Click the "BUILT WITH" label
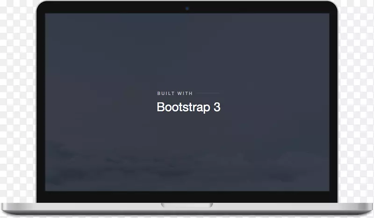The image size is (374, 218). click(175, 94)
